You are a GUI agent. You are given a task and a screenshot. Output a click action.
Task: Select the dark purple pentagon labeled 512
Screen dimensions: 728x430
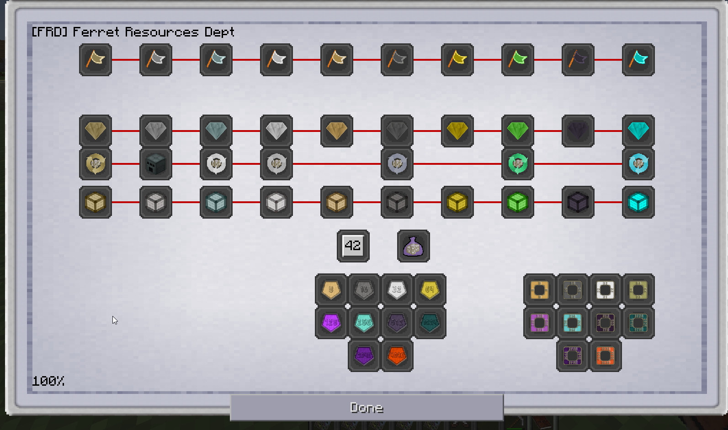coord(397,323)
